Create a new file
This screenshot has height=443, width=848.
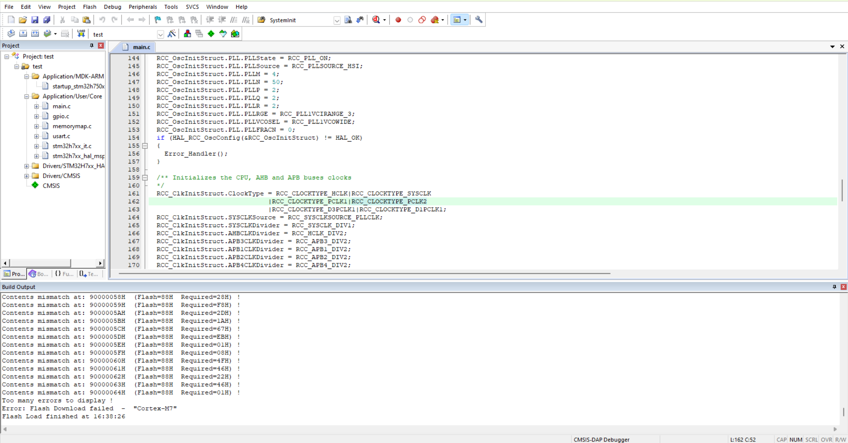[x=11, y=20]
